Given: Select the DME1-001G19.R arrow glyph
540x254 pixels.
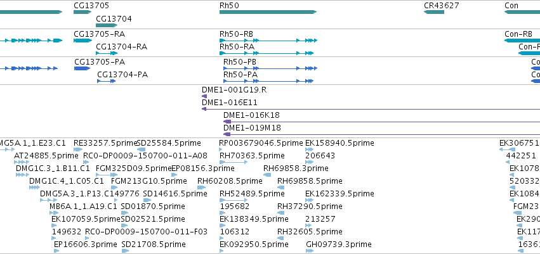Looking at the screenshot, I should (204, 96).
